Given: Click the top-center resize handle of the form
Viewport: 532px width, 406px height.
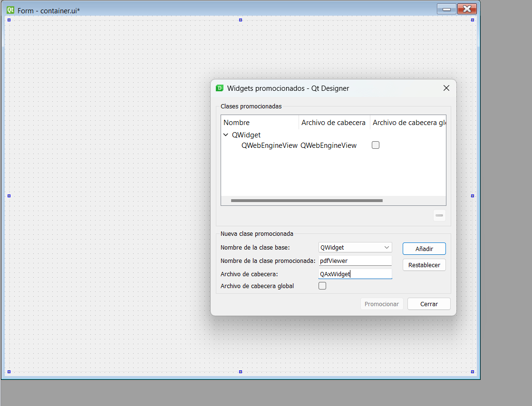Looking at the screenshot, I should [x=241, y=20].
